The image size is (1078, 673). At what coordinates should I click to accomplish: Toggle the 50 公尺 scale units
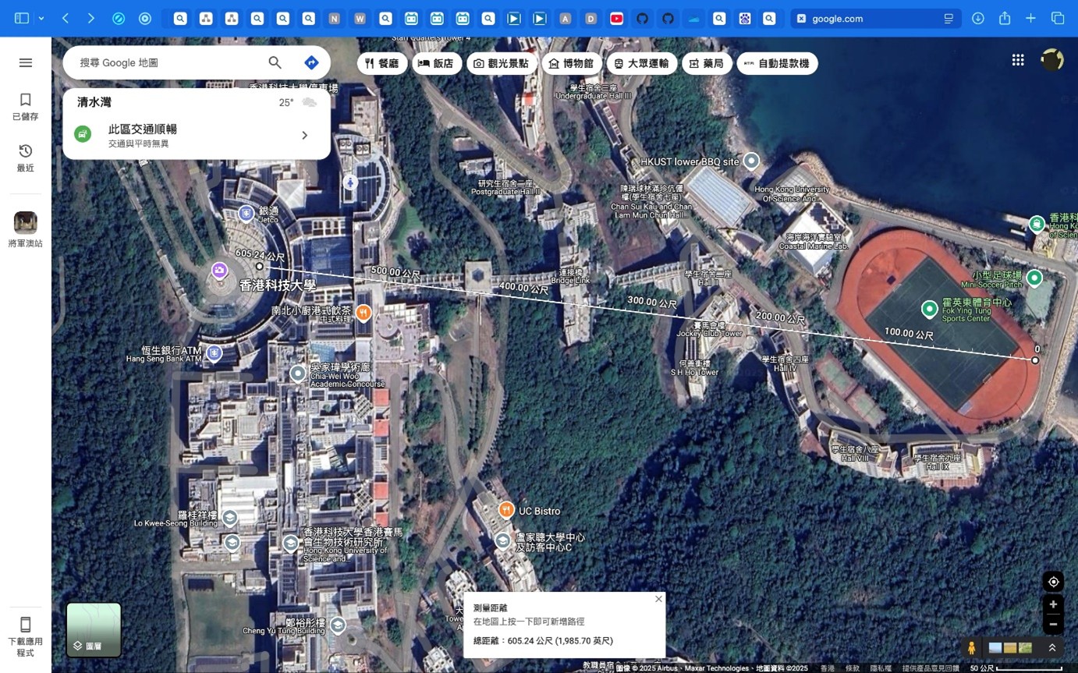tap(1016, 668)
